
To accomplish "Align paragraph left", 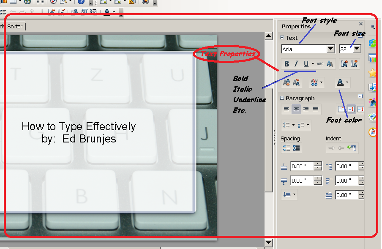I will pos(286,109).
